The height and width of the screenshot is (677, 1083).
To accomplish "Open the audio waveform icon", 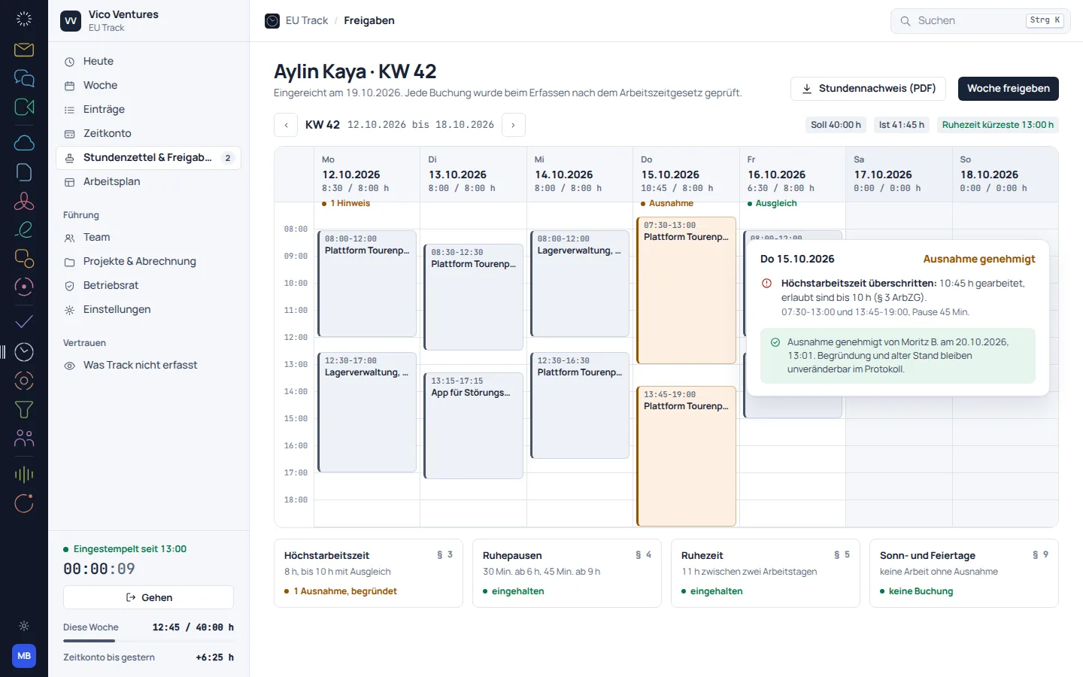I will [24, 474].
